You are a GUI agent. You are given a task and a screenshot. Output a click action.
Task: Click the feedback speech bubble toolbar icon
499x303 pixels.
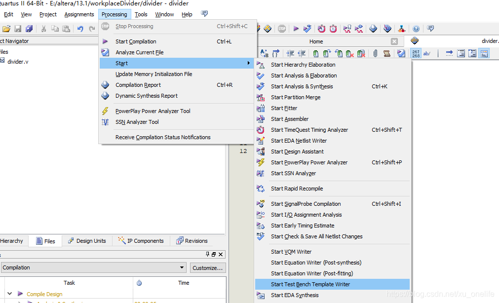point(430,29)
